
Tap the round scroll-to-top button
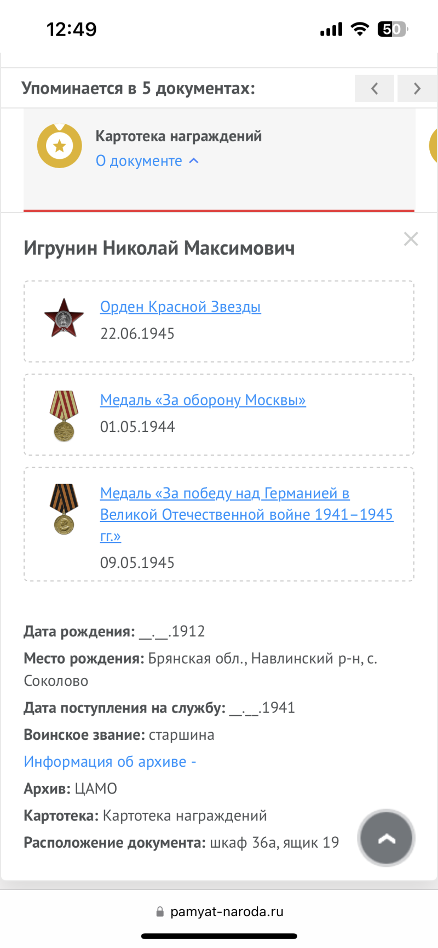tap(387, 838)
